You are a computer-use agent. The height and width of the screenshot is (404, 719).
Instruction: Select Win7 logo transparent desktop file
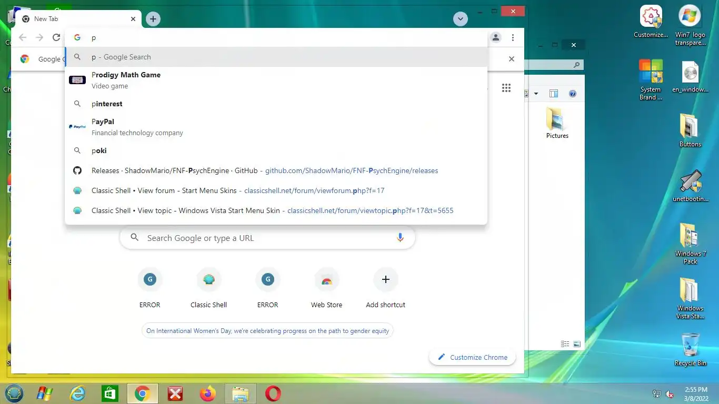tap(690, 25)
